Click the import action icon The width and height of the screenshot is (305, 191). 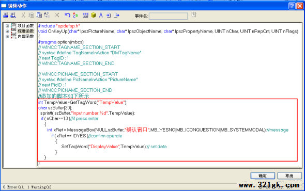[x=109, y=15]
